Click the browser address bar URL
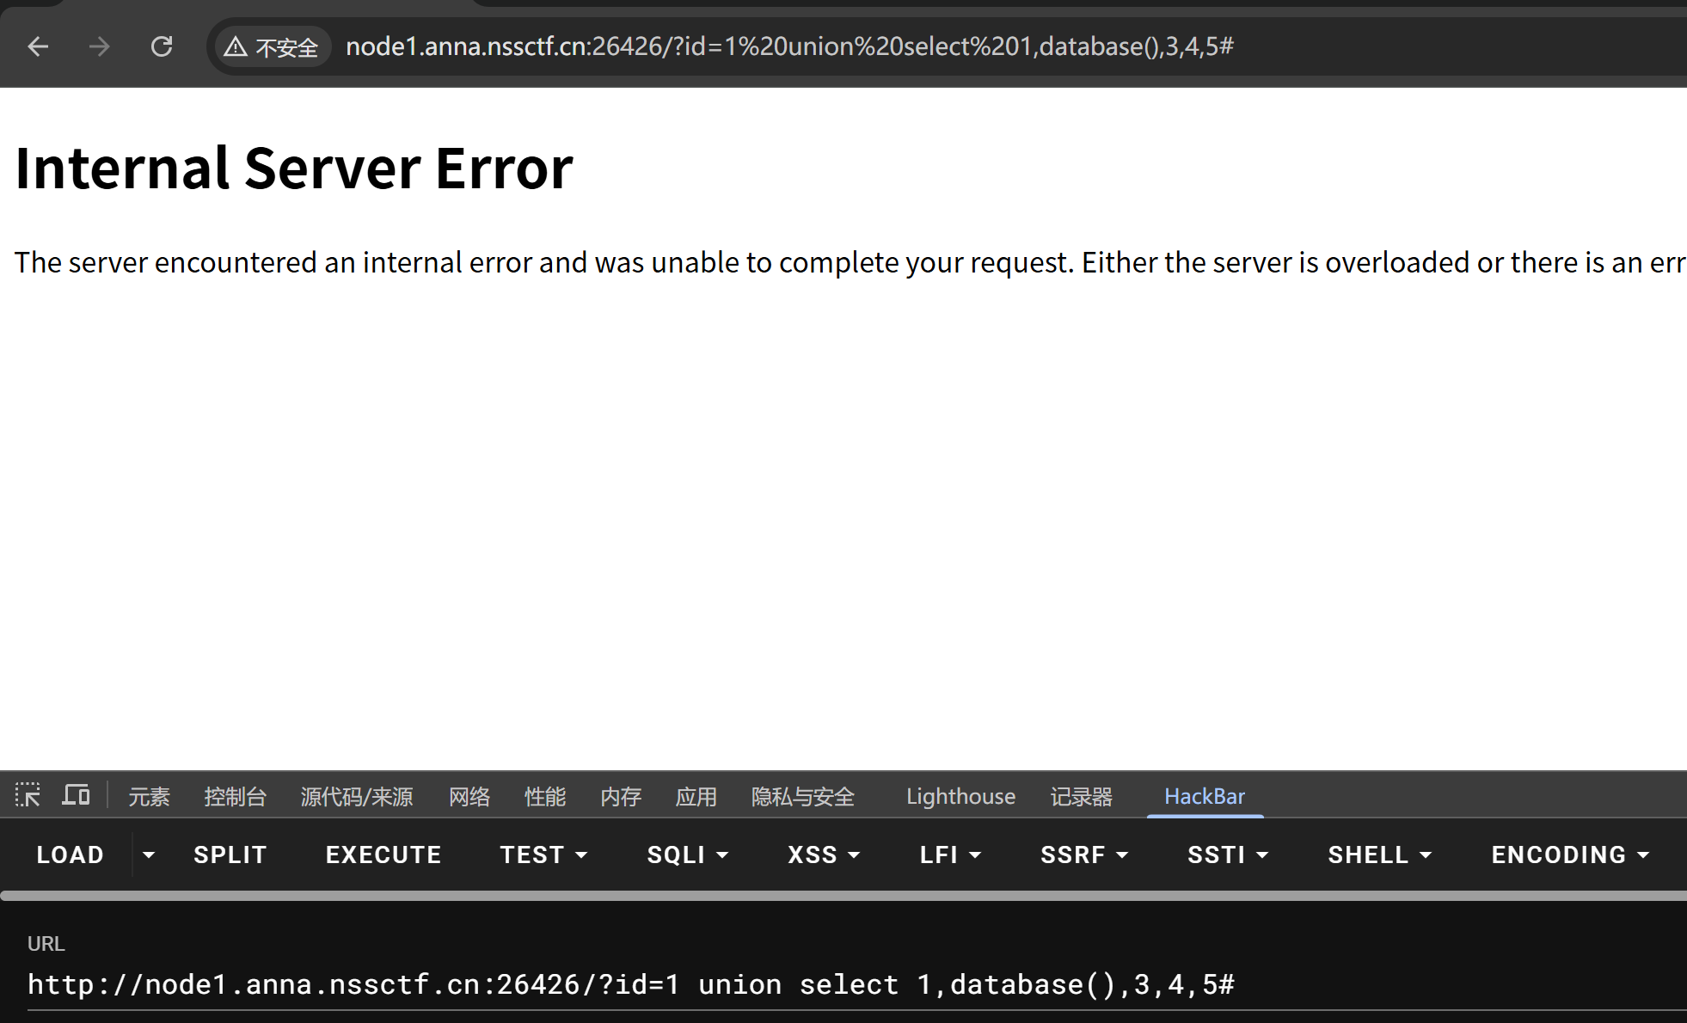The image size is (1687, 1023). pos(788,46)
